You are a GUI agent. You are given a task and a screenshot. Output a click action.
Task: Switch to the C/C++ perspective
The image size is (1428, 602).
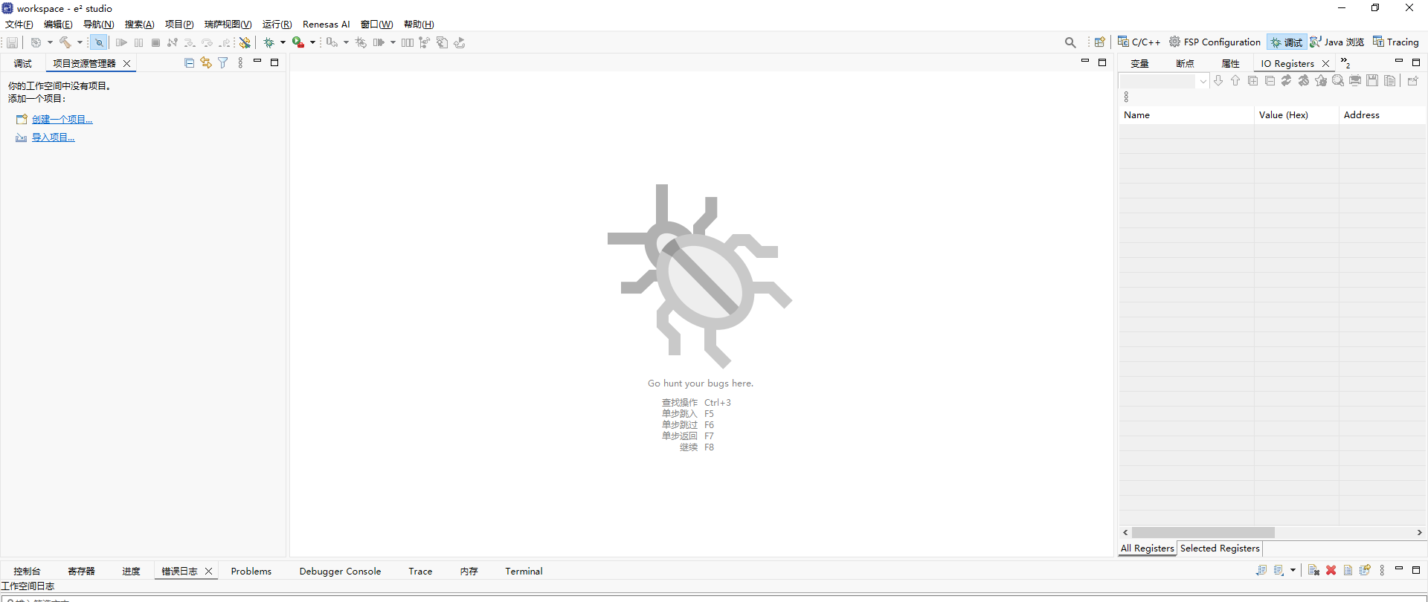click(1139, 42)
